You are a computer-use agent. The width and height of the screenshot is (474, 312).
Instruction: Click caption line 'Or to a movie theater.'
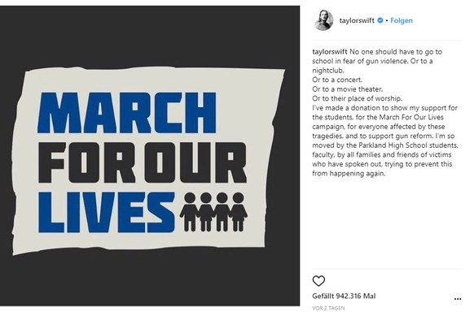[347, 89]
